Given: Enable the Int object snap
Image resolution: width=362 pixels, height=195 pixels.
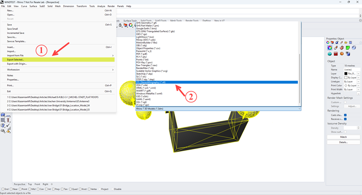Looking at the screenshot, I should (46, 189).
